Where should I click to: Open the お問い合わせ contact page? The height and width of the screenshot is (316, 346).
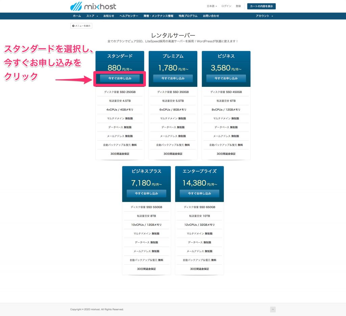coord(211,16)
